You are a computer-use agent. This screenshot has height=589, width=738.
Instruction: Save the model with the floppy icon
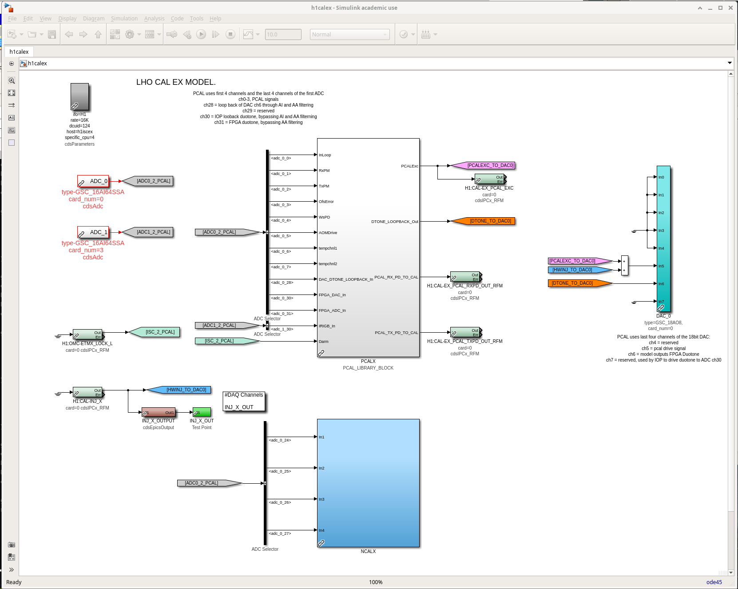[x=52, y=34]
